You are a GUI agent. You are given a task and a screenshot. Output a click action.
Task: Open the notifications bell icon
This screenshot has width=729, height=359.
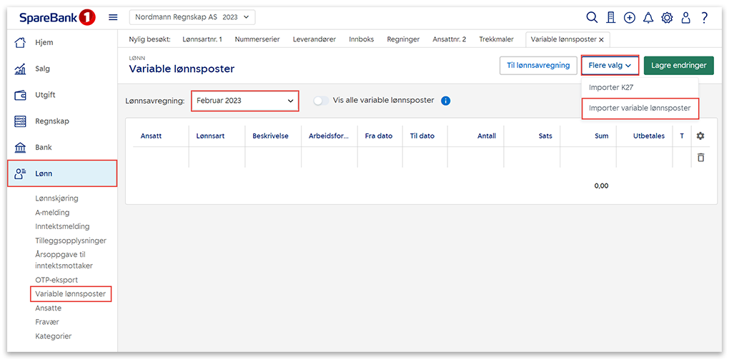tap(648, 18)
